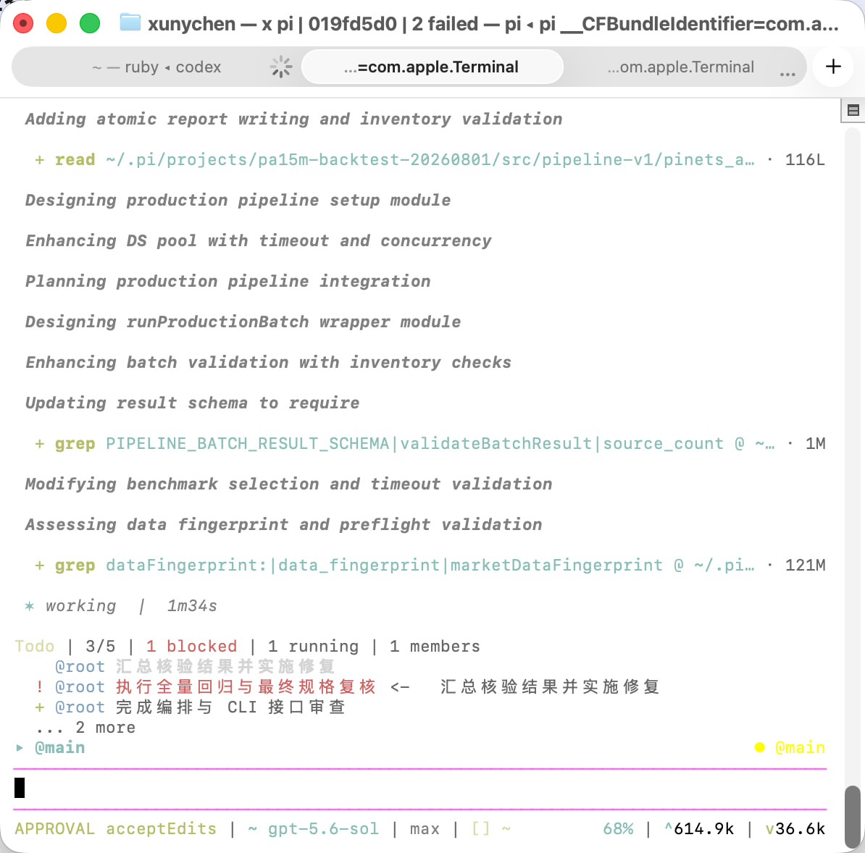Click the "3/5" todo progress count

(101, 646)
